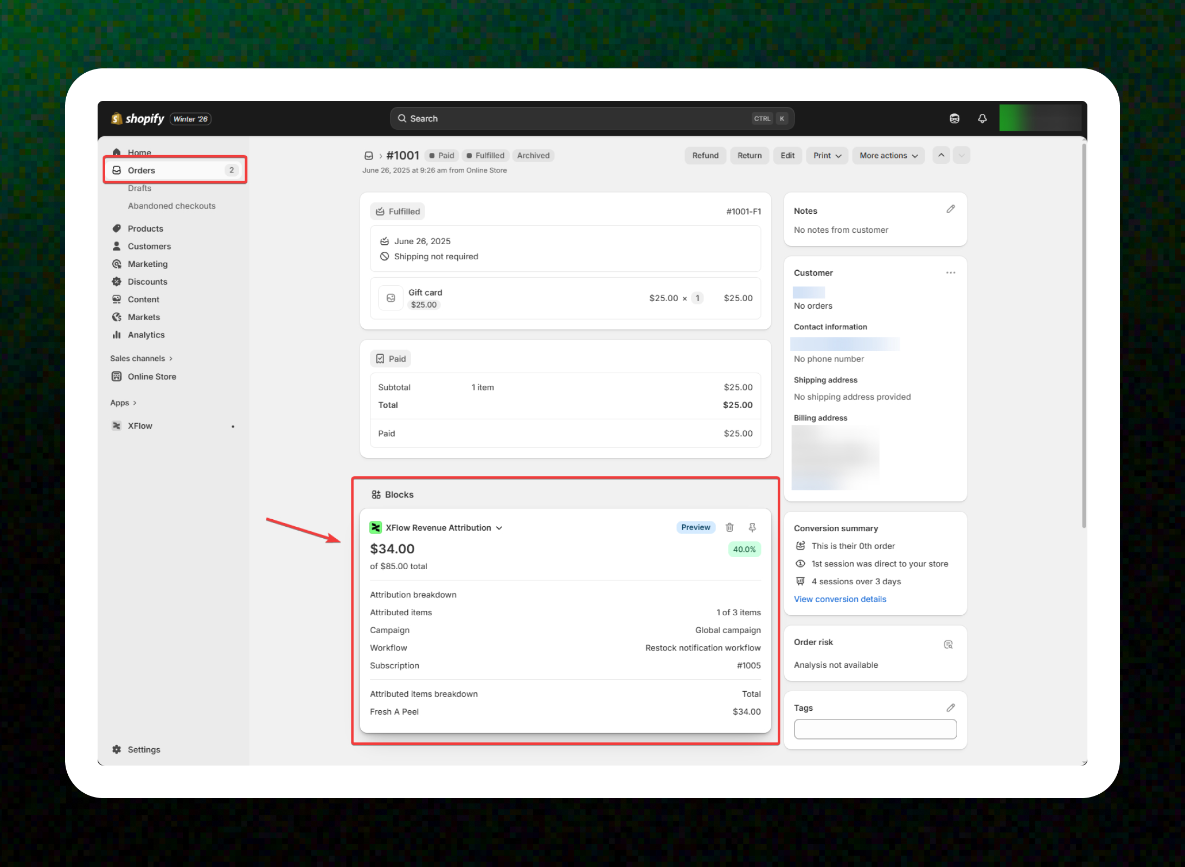Image resolution: width=1185 pixels, height=867 pixels.
Task: Click the XFlow green app logo in block
Action: click(375, 527)
